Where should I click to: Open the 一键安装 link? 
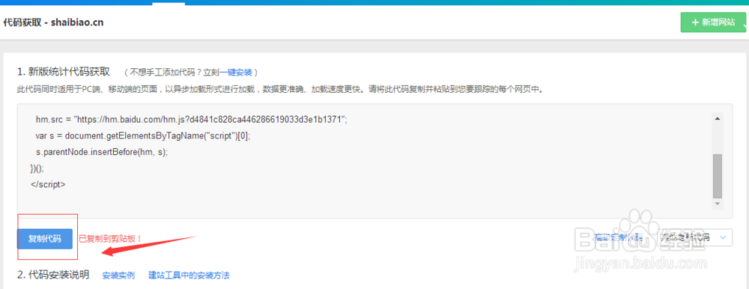pyautogui.click(x=237, y=72)
